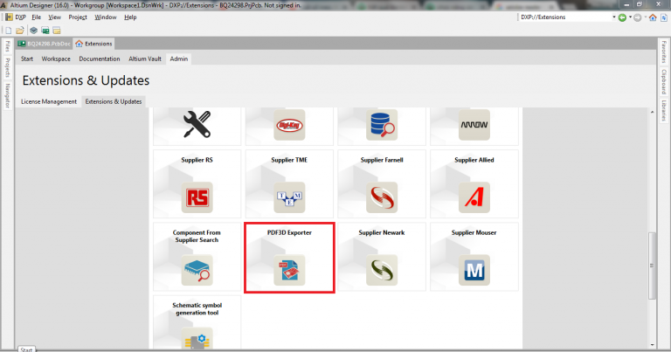This screenshot has width=671, height=352.
Task: Switch to License Management tab
Action: click(49, 101)
